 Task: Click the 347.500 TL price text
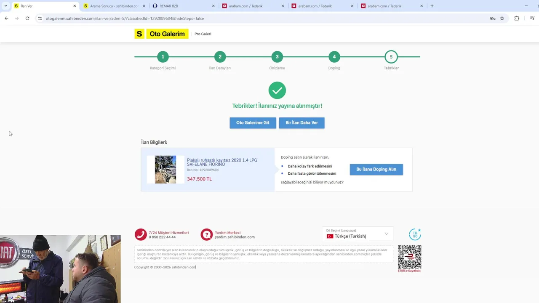199,179
